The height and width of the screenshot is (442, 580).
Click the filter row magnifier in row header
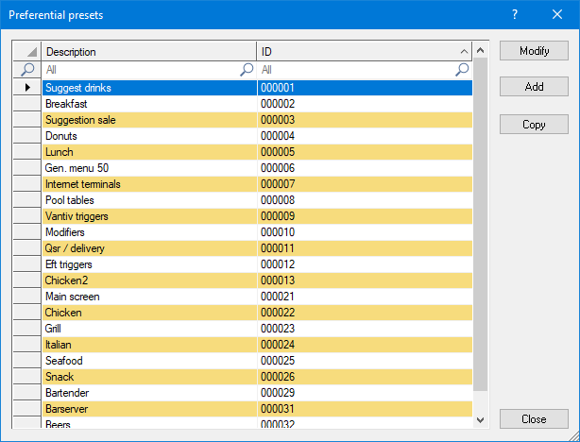(x=27, y=70)
